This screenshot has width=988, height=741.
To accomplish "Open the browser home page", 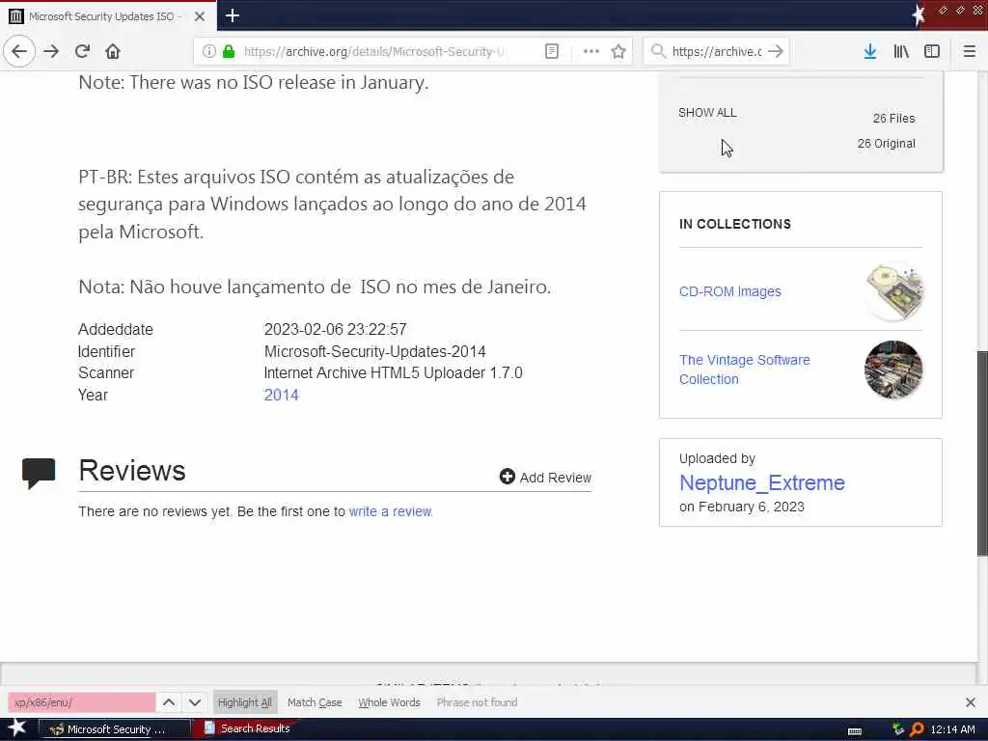I will [x=113, y=51].
